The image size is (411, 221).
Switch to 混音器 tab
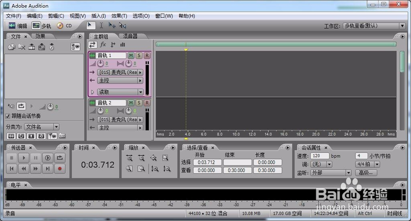click(130, 36)
